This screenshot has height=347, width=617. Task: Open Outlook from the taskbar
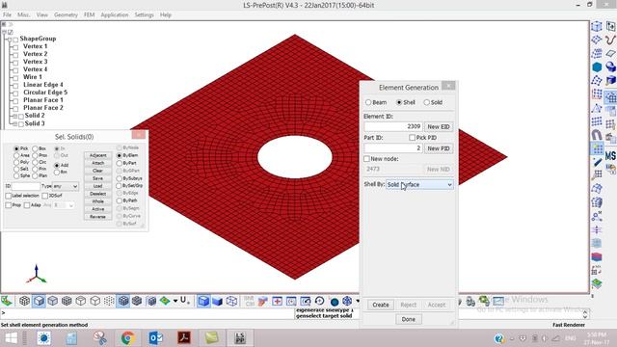(155, 338)
